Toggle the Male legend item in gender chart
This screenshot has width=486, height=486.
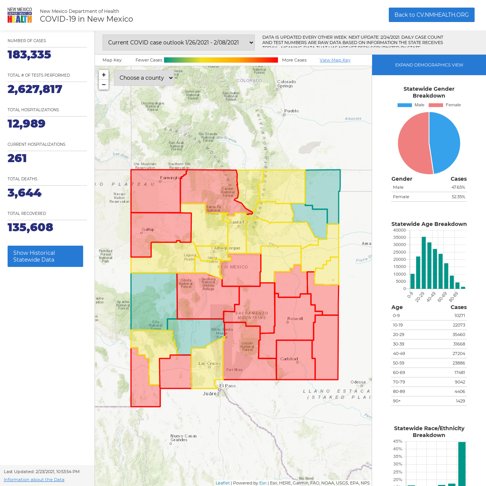pyautogui.click(x=411, y=105)
